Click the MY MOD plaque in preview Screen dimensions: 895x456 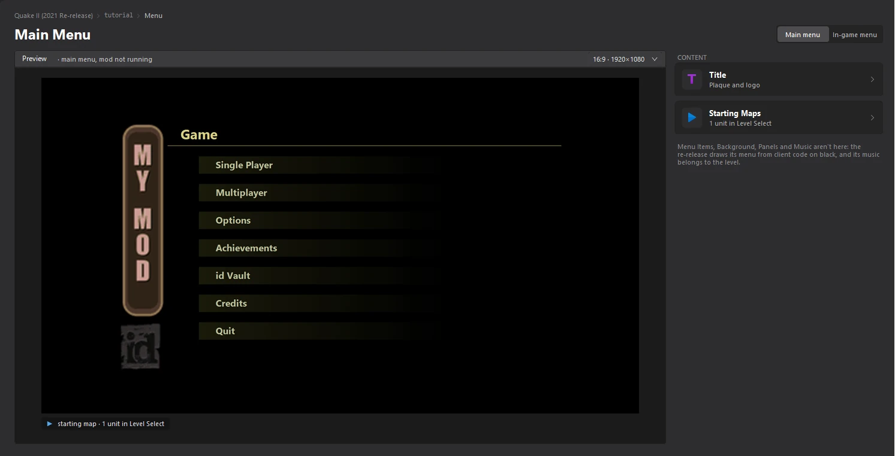143,220
